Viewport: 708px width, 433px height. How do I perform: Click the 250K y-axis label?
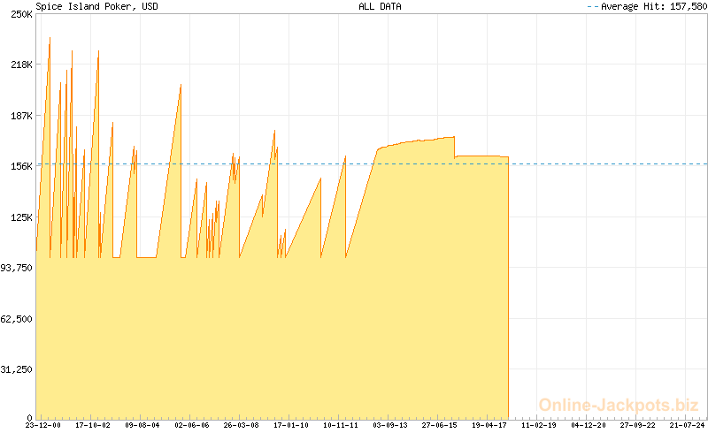21,14
